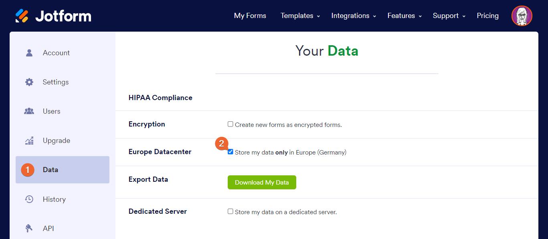Viewport: 548px width, 239px height.
Task: Open the user profile avatar
Action: [x=522, y=16]
